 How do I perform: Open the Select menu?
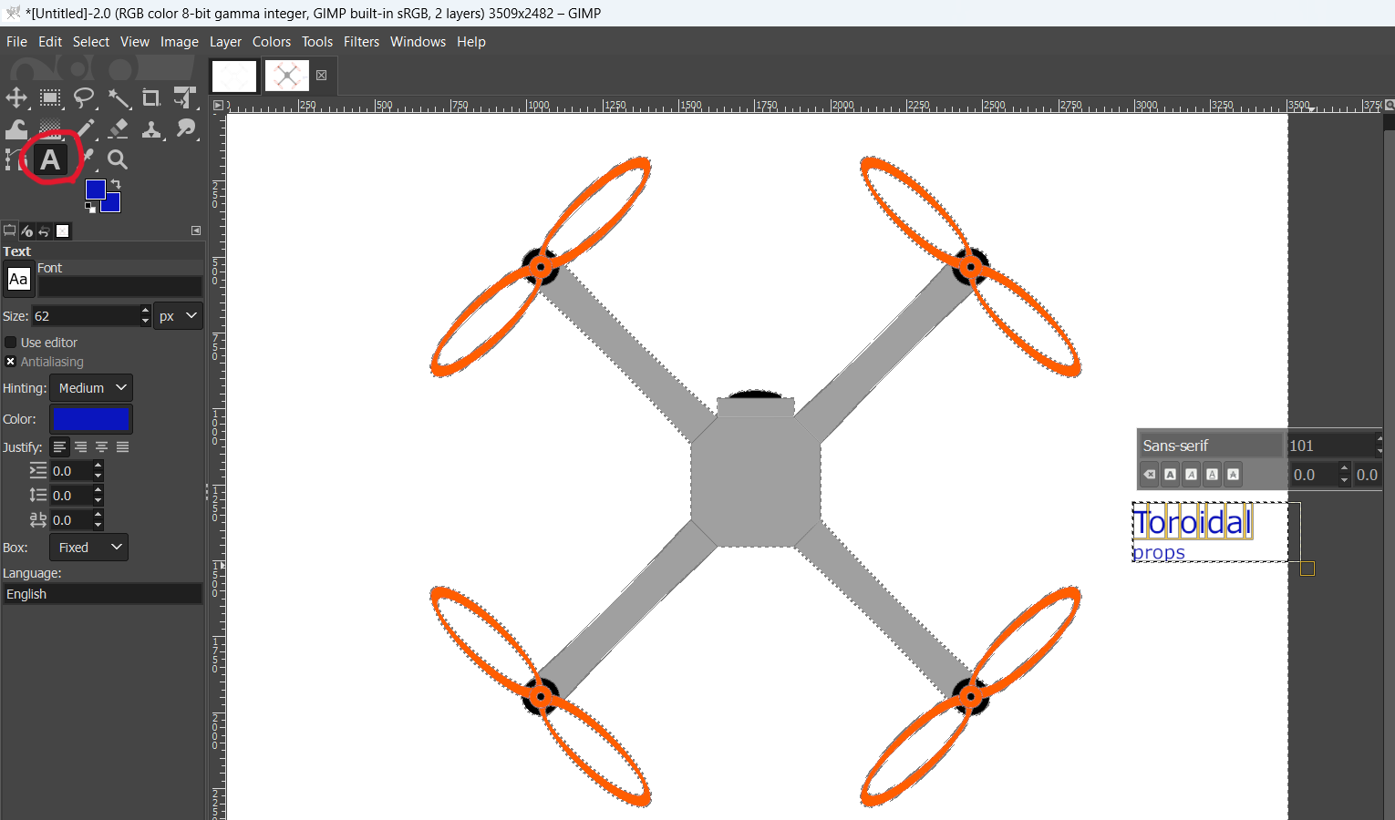click(91, 42)
